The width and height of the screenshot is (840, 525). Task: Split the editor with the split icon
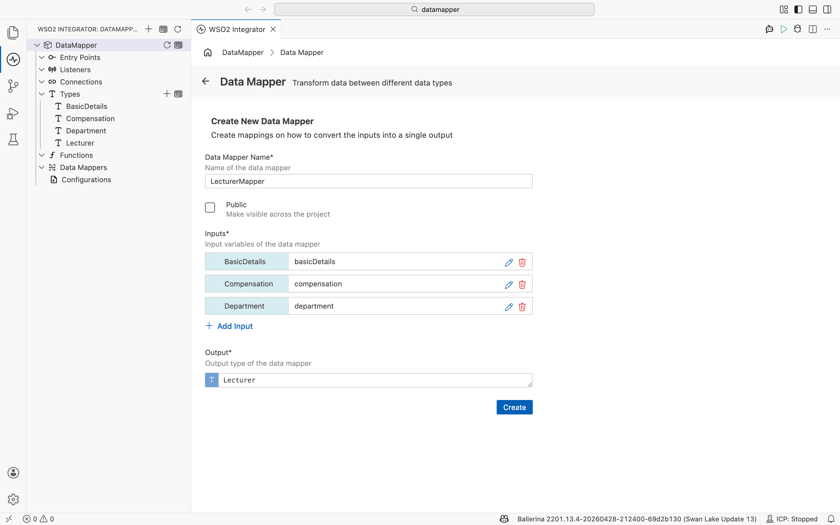tap(812, 29)
